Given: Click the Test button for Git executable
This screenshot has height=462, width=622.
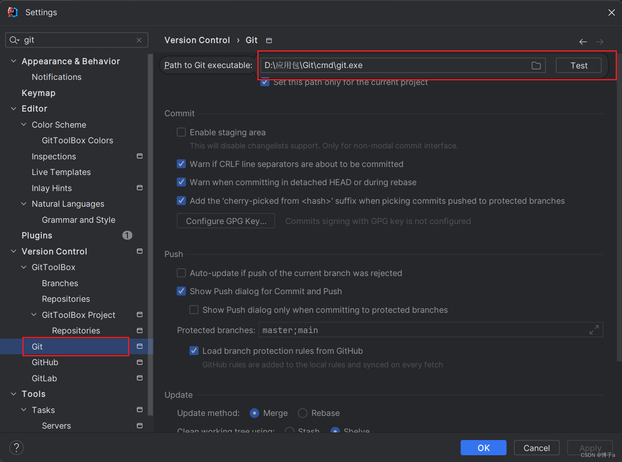Looking at the screenshot, I should [578, 66].
